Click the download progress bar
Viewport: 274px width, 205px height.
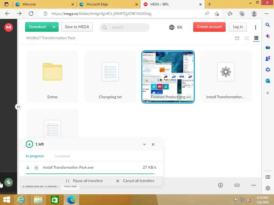pos(91,174)
